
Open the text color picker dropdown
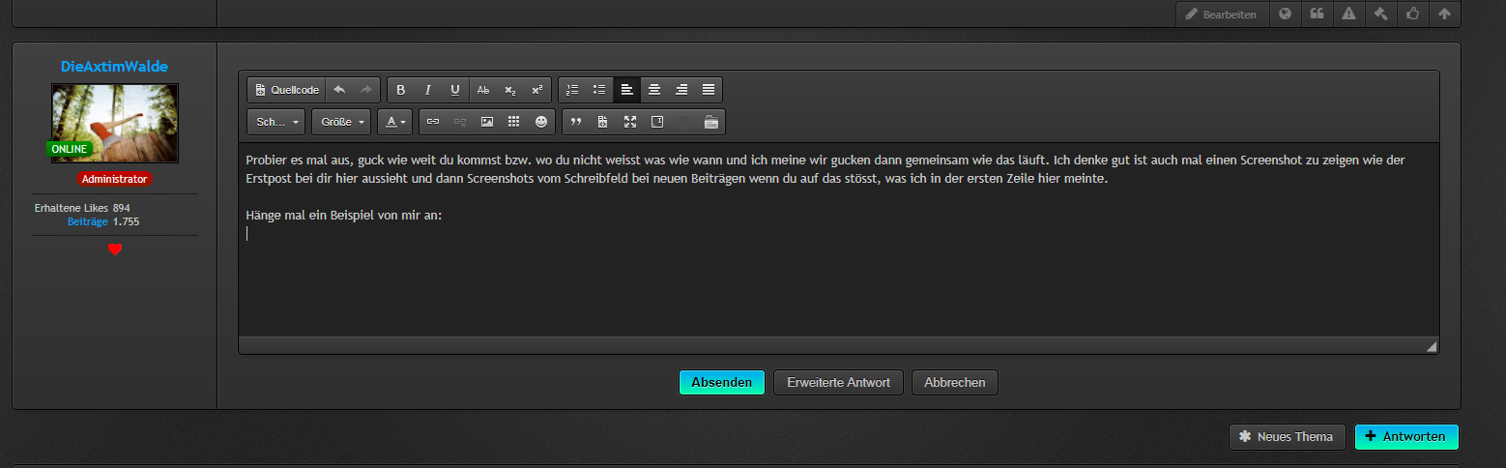[394, 122]
